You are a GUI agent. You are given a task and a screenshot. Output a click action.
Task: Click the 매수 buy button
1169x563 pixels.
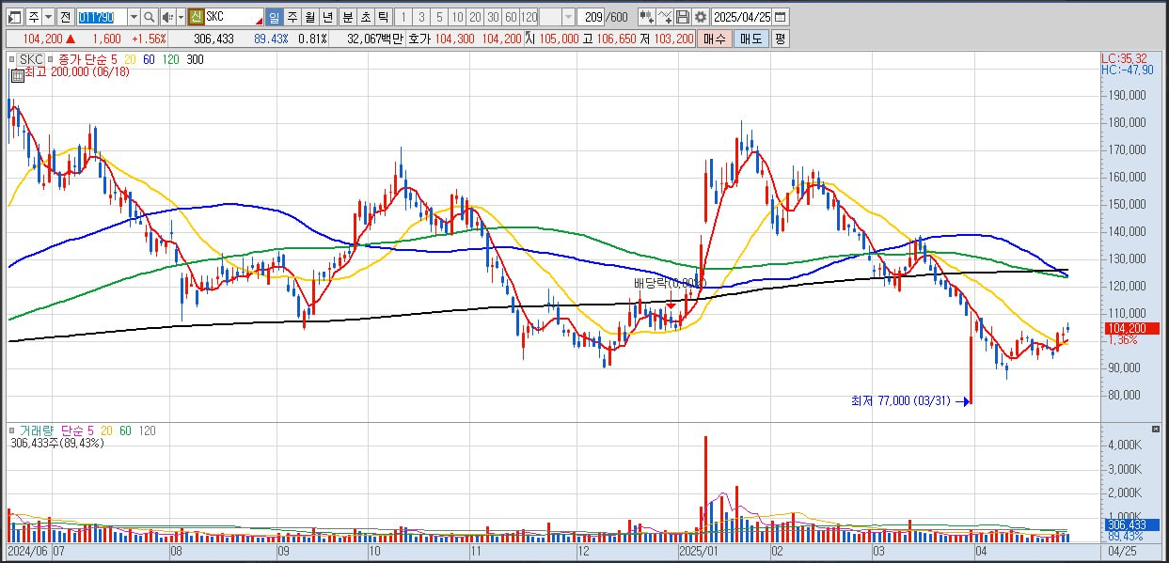pos(715,39)
